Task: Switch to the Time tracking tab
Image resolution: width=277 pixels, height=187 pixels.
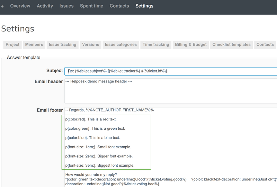Action: (156, 45)
